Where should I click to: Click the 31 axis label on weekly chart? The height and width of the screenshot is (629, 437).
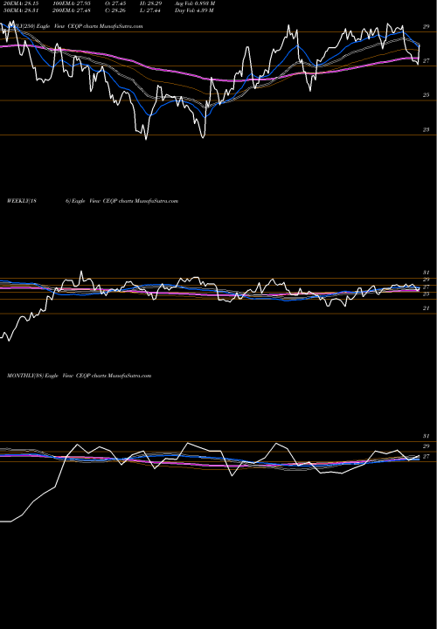(x=426, y=273)
